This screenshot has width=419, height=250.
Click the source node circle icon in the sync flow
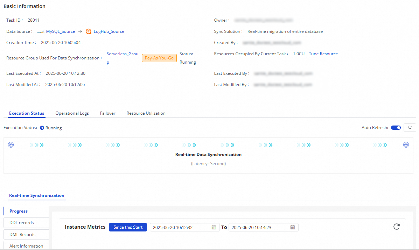coord(11,145)
